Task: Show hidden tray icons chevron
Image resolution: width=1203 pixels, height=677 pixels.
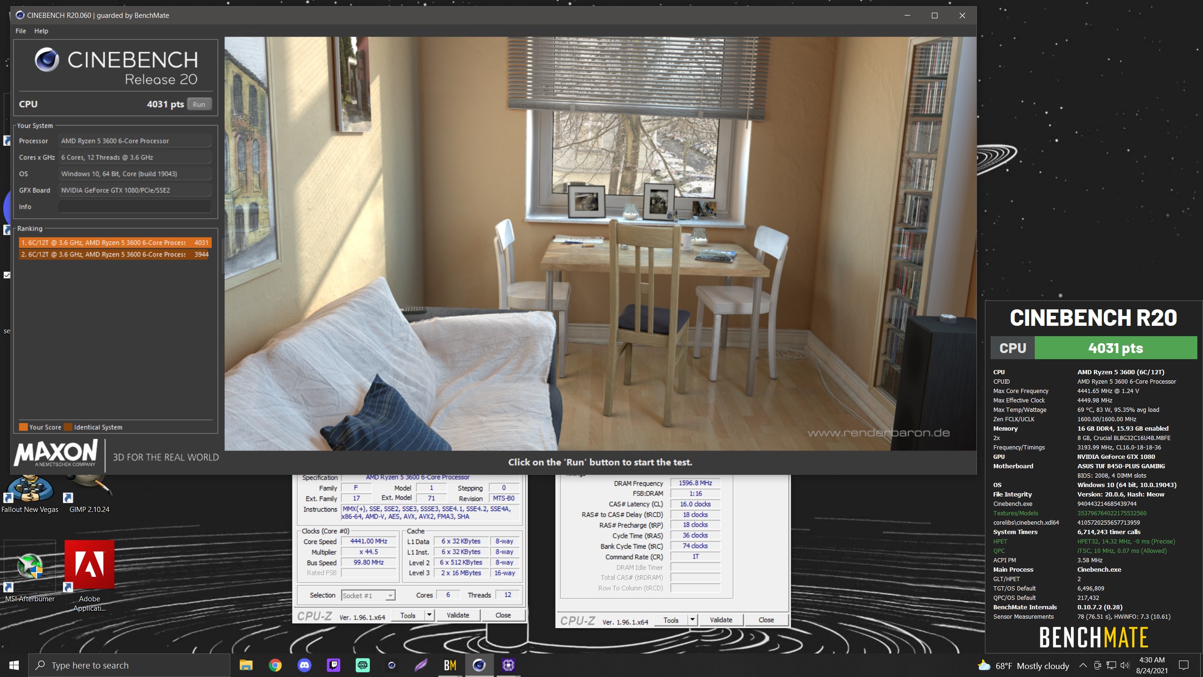Action: (x=1083, y=665)
